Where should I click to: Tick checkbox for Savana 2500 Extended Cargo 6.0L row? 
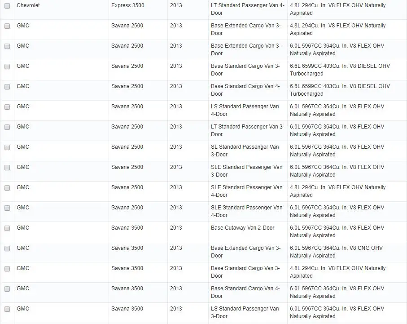[7, 46]
